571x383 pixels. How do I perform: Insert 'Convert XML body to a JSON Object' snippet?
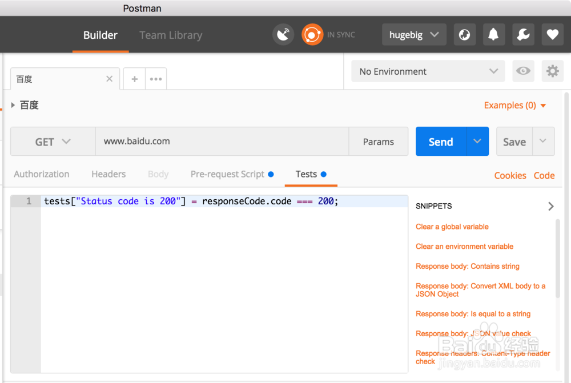[480, 290]
